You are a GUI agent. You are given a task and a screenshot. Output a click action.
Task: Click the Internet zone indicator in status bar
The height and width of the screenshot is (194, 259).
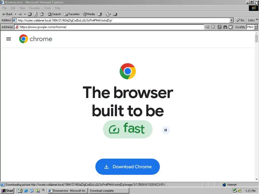click(x=230, y=185)
